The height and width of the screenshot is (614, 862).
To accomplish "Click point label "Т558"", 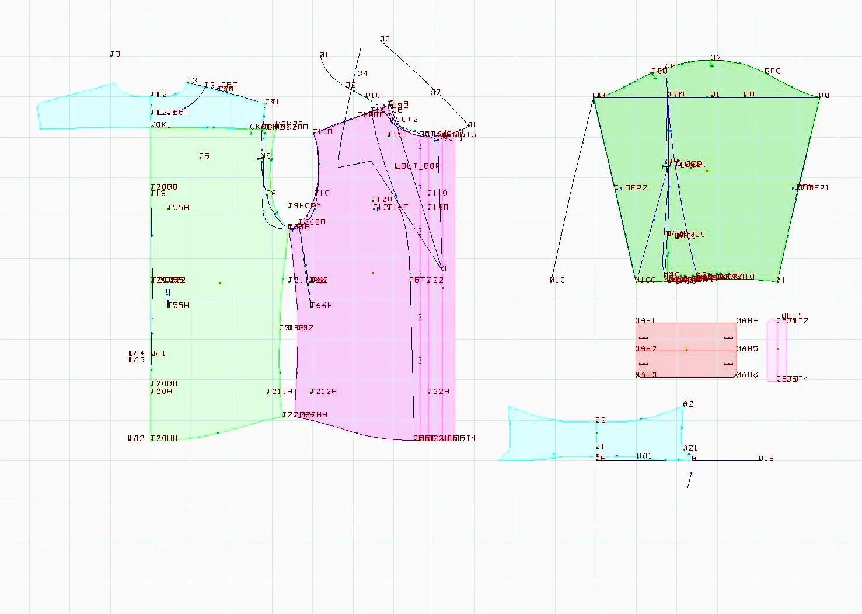I will point(178,208).
